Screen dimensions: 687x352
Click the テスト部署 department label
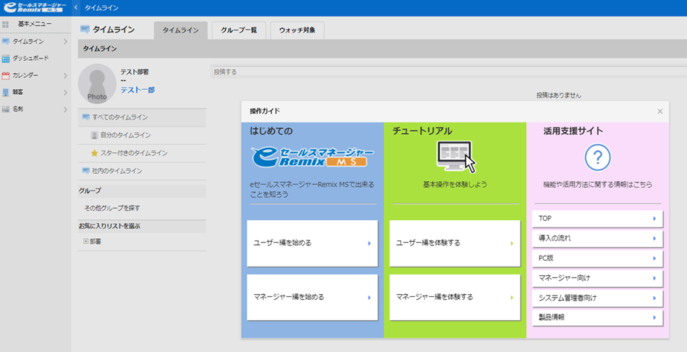click(135, 72)
